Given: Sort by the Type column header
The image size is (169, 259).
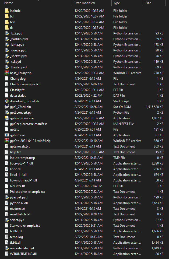Looking at the screenshot, I should (117, 3).
